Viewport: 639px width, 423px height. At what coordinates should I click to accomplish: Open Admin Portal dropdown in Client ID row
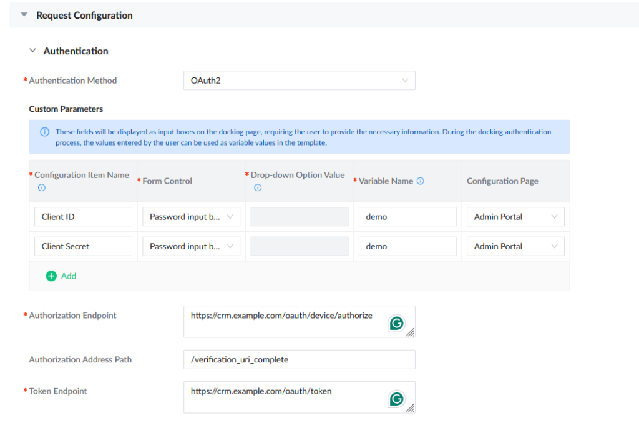[x=515, y=217]
